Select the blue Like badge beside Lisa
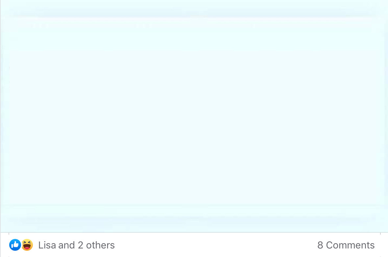The height and width of the screenshot is (257, 388). 15,245
